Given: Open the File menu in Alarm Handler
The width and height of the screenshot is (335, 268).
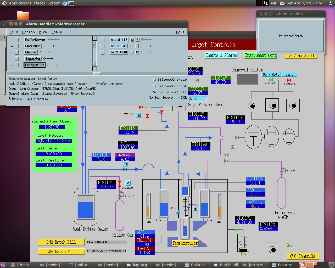Looking at the screenshot, I should (x=14, y=32).
